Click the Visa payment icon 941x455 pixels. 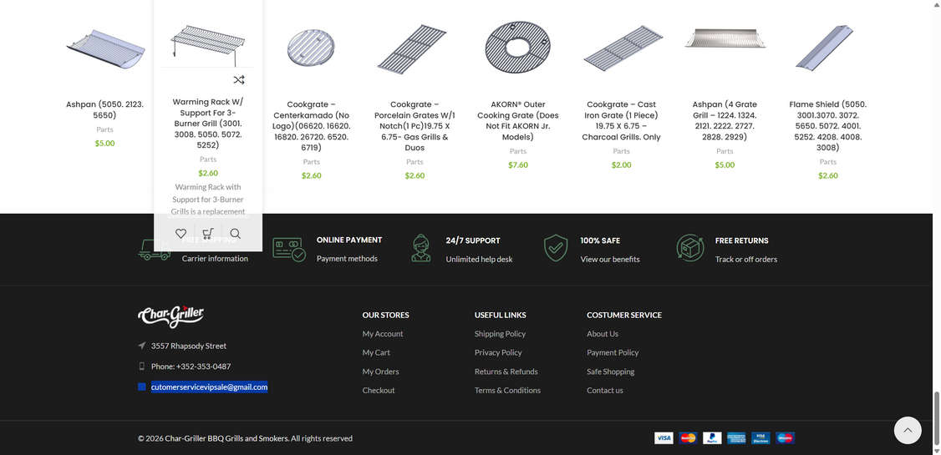point(664,437)
